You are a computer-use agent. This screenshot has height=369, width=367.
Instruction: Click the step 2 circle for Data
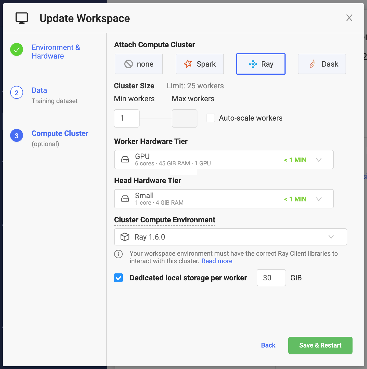coord(17,92)
